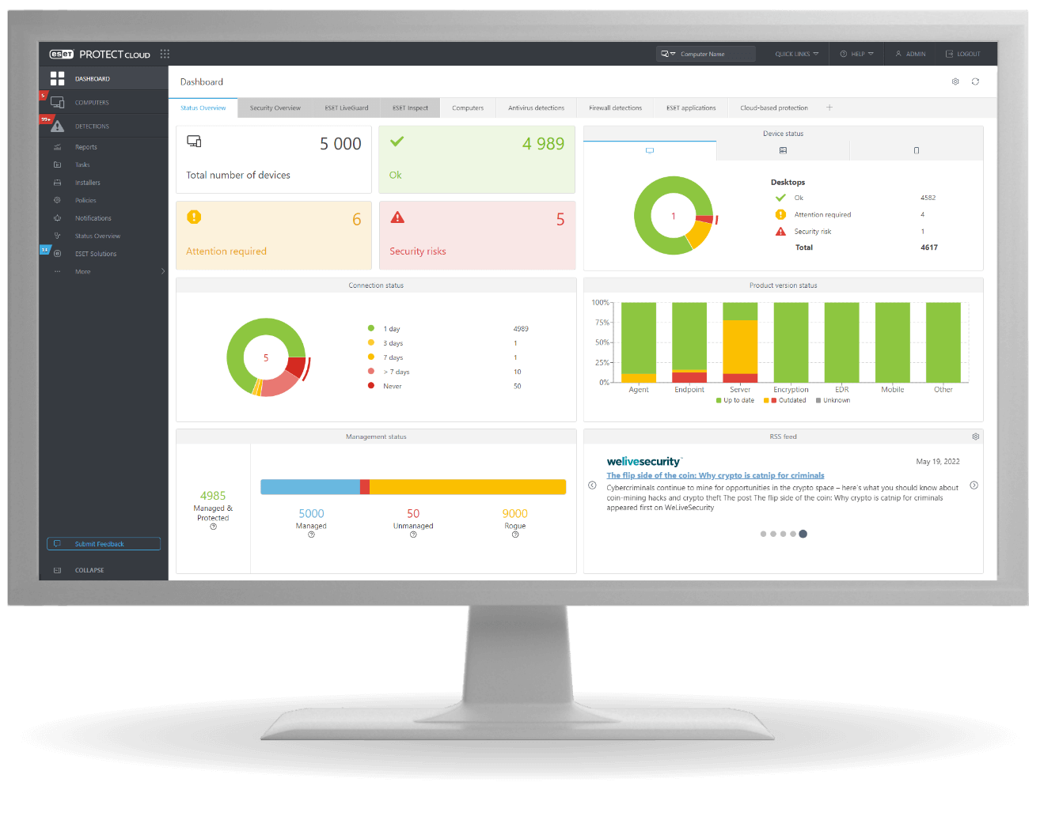Open dashboard settings gear icon

pyautogui.click(x=955, y=81)
